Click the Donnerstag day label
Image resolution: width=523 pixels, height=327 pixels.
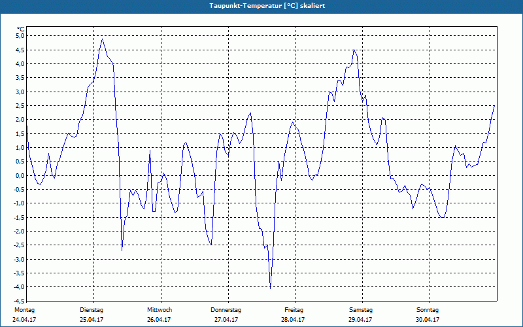226,310
